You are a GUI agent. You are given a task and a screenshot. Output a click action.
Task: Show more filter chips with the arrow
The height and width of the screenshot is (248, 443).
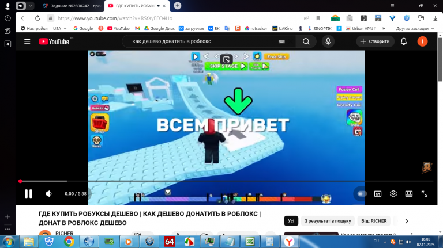coord(407,221)
